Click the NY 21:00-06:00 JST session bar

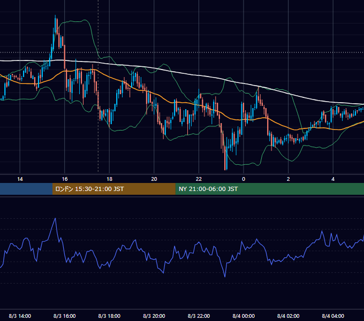[x=269, y=189]
